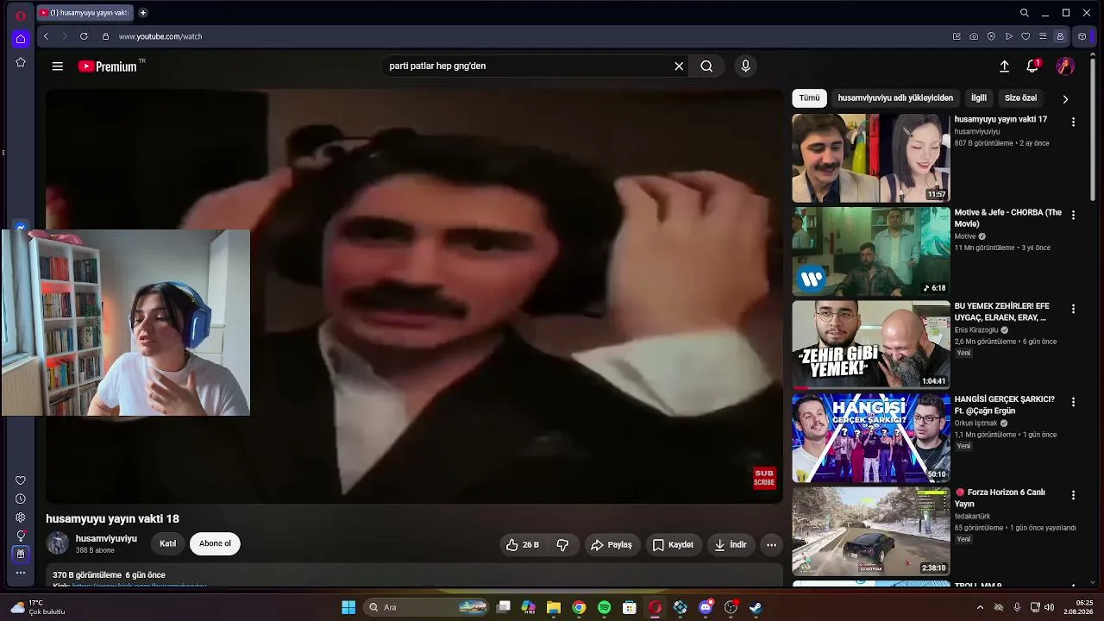Go back to the previous page
This screenshot has height=621, width=1104.
46,36
